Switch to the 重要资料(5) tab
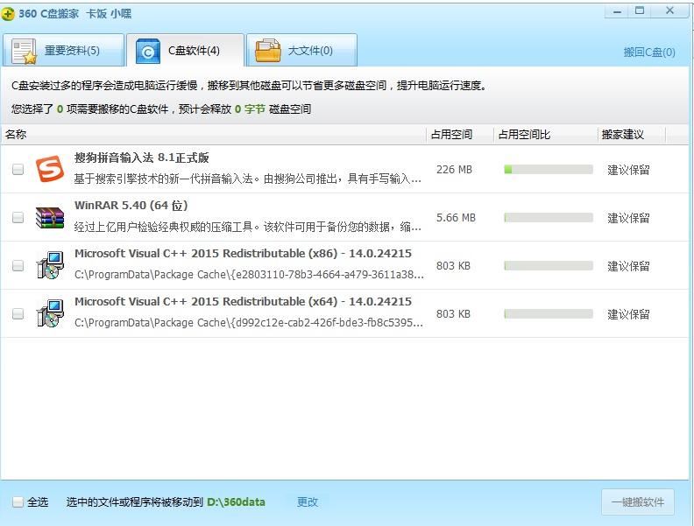The width and height of the screenshot is (694, 526). click(63, 51)
